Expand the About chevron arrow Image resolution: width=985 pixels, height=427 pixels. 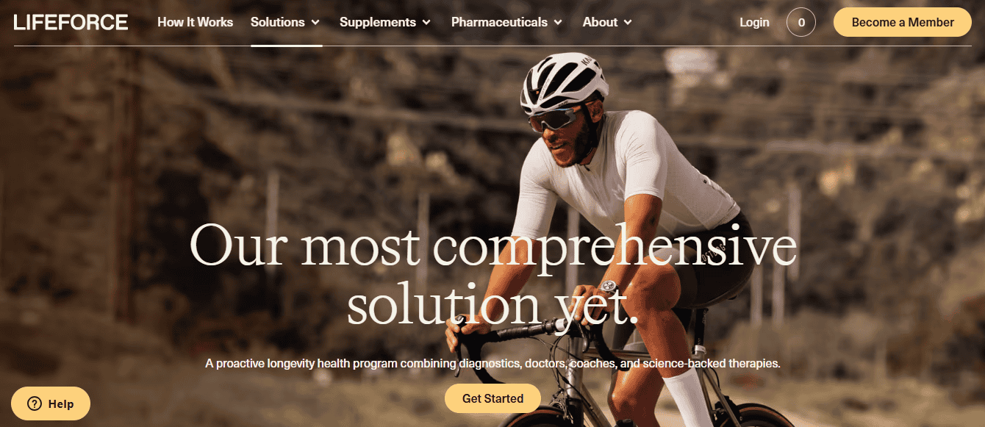click(x=628, y=23)
